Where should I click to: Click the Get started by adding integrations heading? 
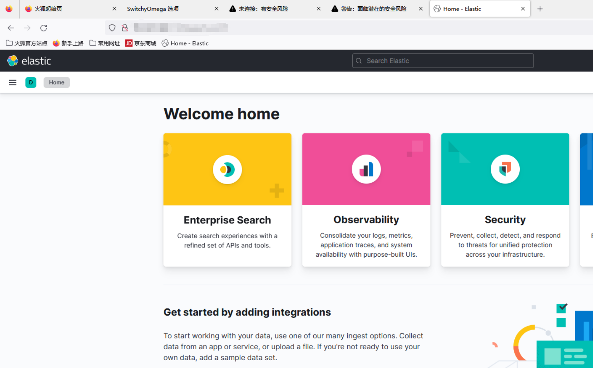point(247,312)
